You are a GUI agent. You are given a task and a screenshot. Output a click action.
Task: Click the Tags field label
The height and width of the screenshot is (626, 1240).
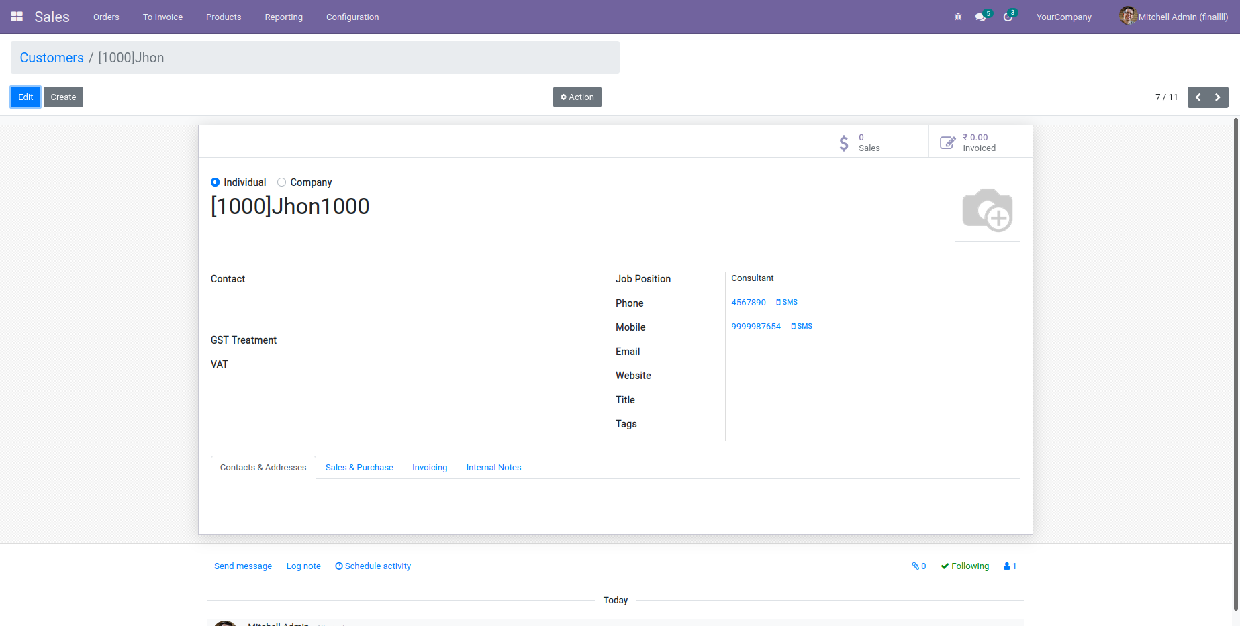click(626, 424)
